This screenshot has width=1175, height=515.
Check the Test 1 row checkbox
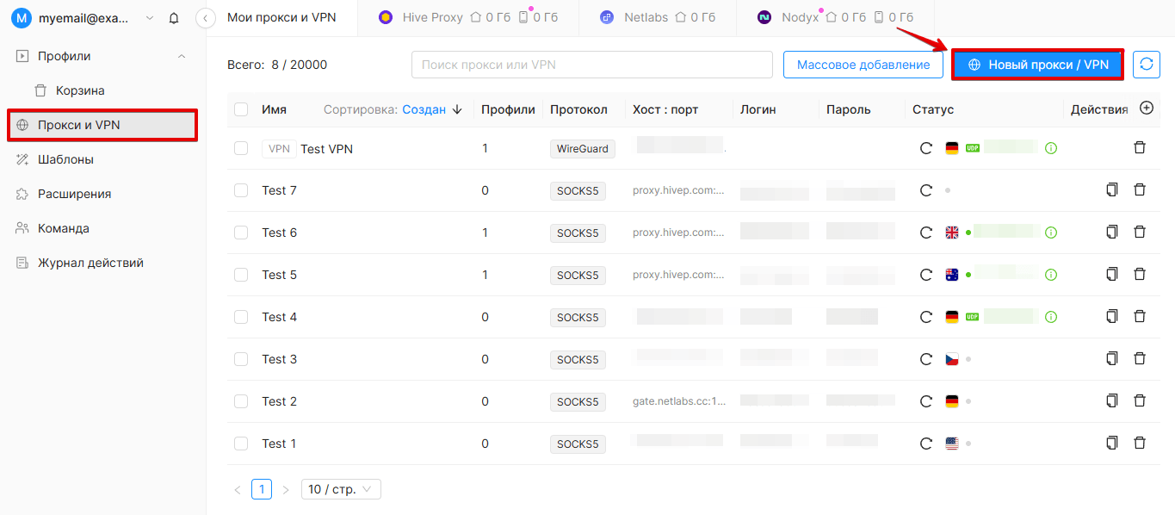[241, 444]
